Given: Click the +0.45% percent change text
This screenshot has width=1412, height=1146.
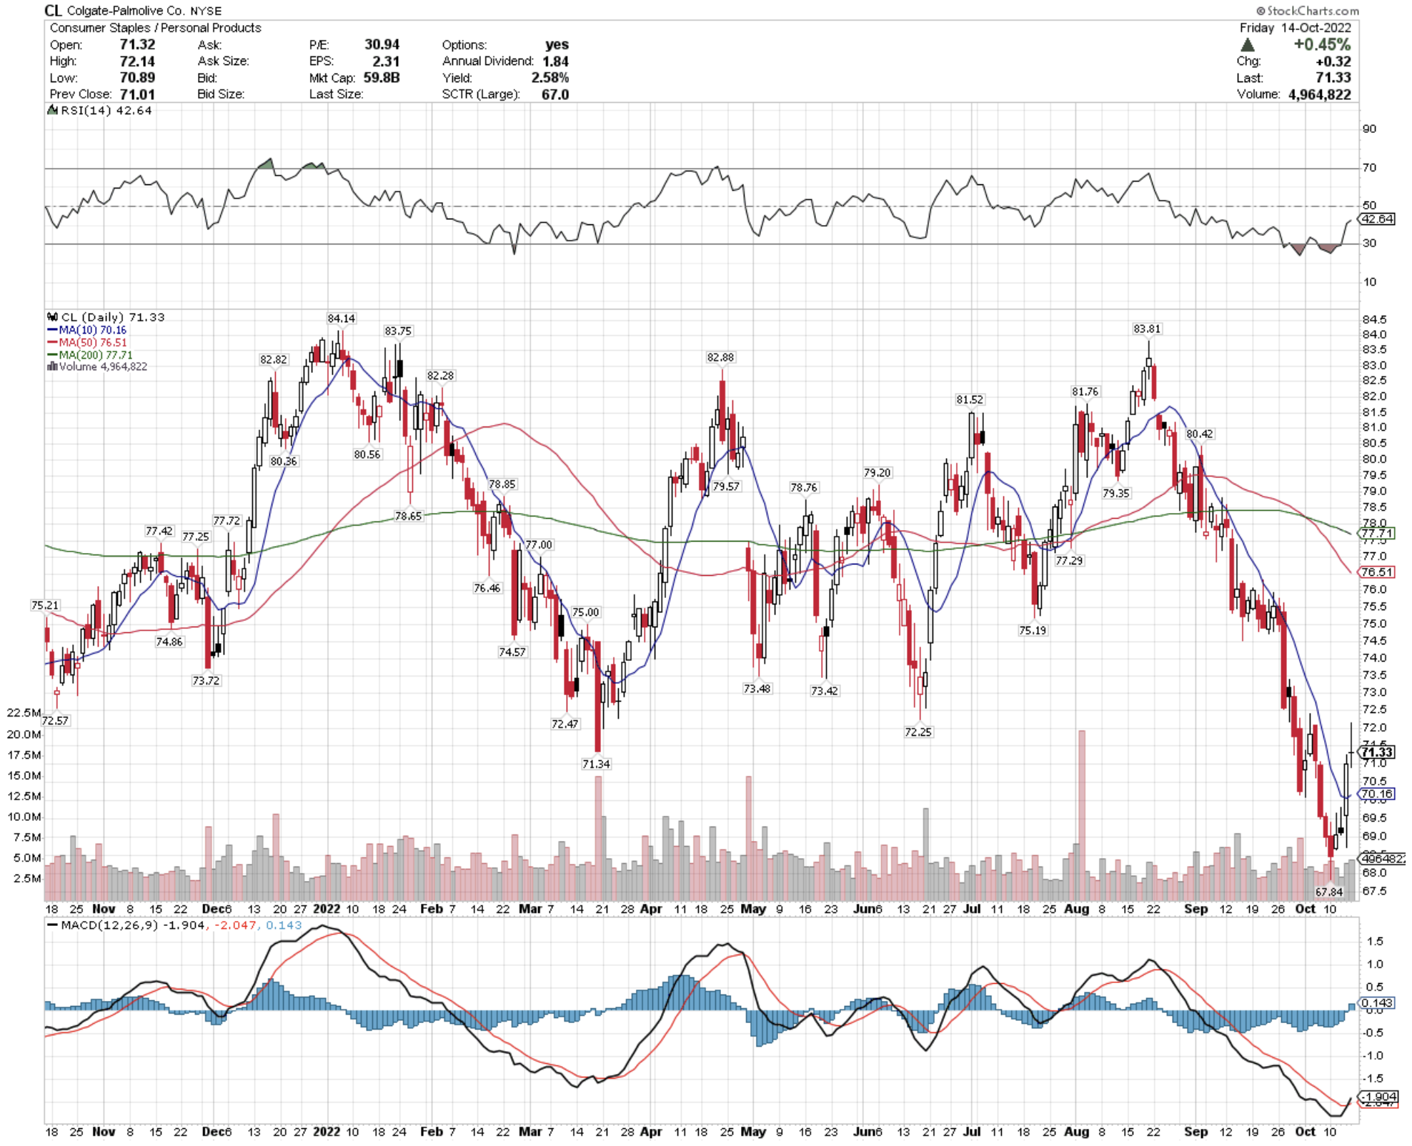Looking at the screenshot, I should tap(1322, 44).
